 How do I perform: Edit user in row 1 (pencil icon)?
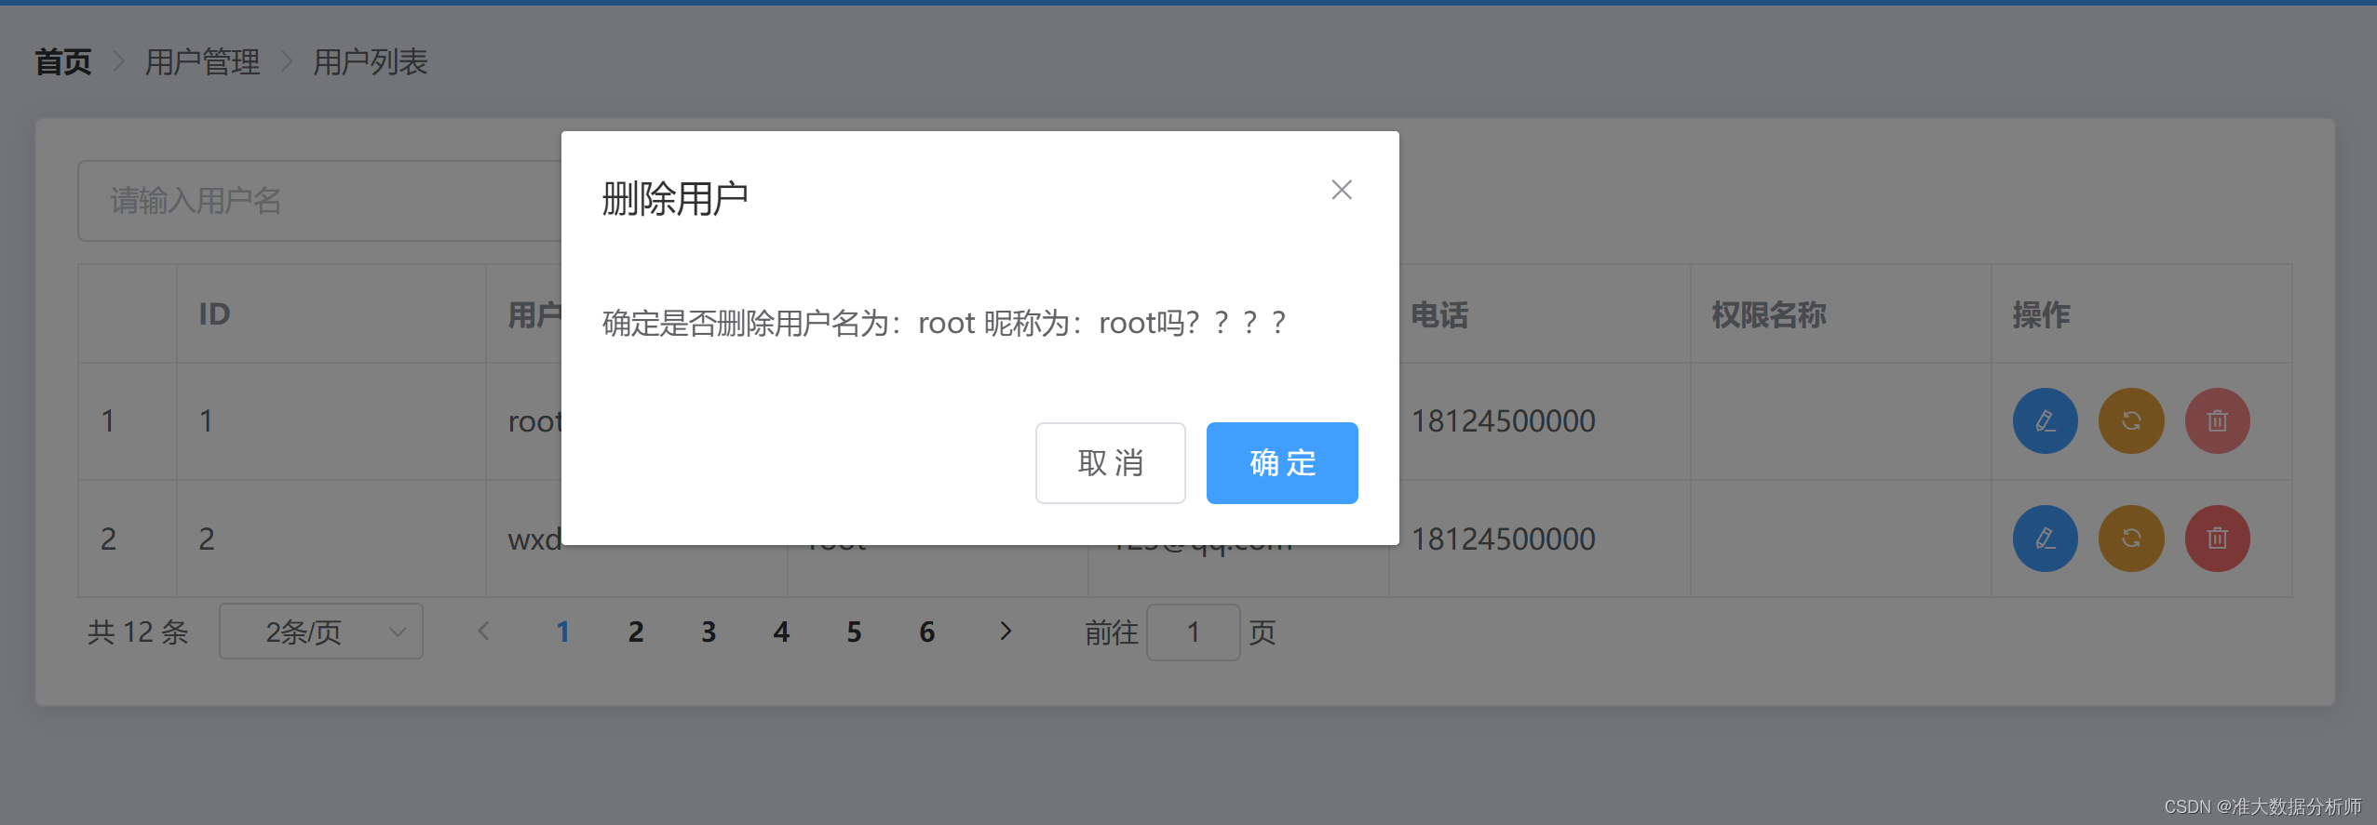click(2045, 420)
